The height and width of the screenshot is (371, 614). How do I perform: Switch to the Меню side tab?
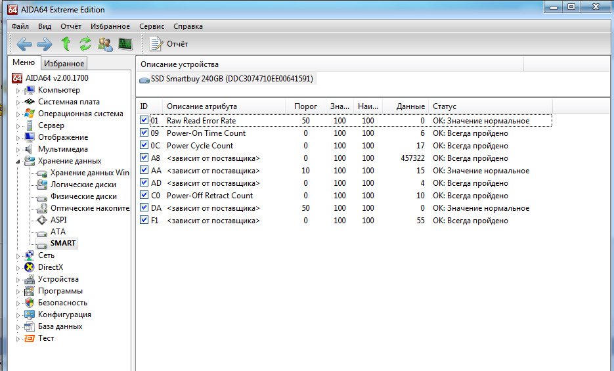[x=24, y=62]
